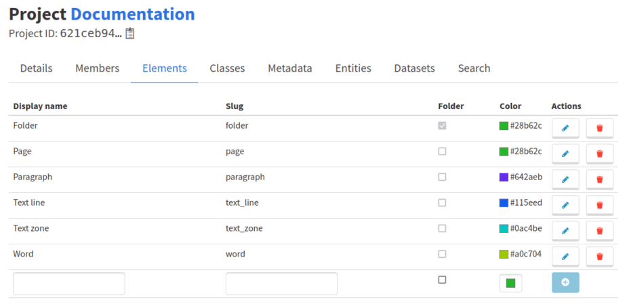Click the Project ID value 621ceb94

tap(91, 33)
